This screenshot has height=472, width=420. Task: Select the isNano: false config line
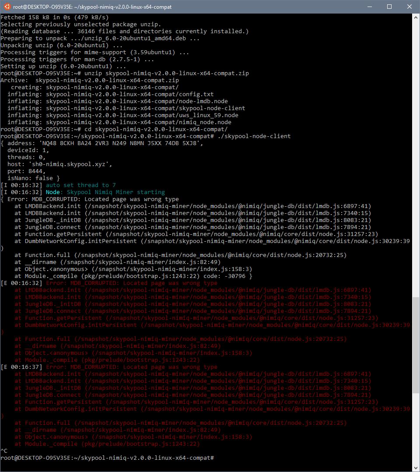[x=31, y=178]
